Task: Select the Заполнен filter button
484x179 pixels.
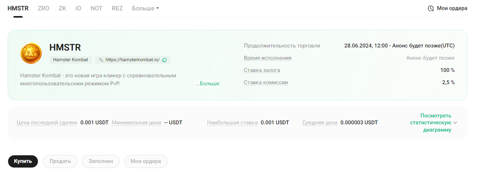Action: [101, 161]
